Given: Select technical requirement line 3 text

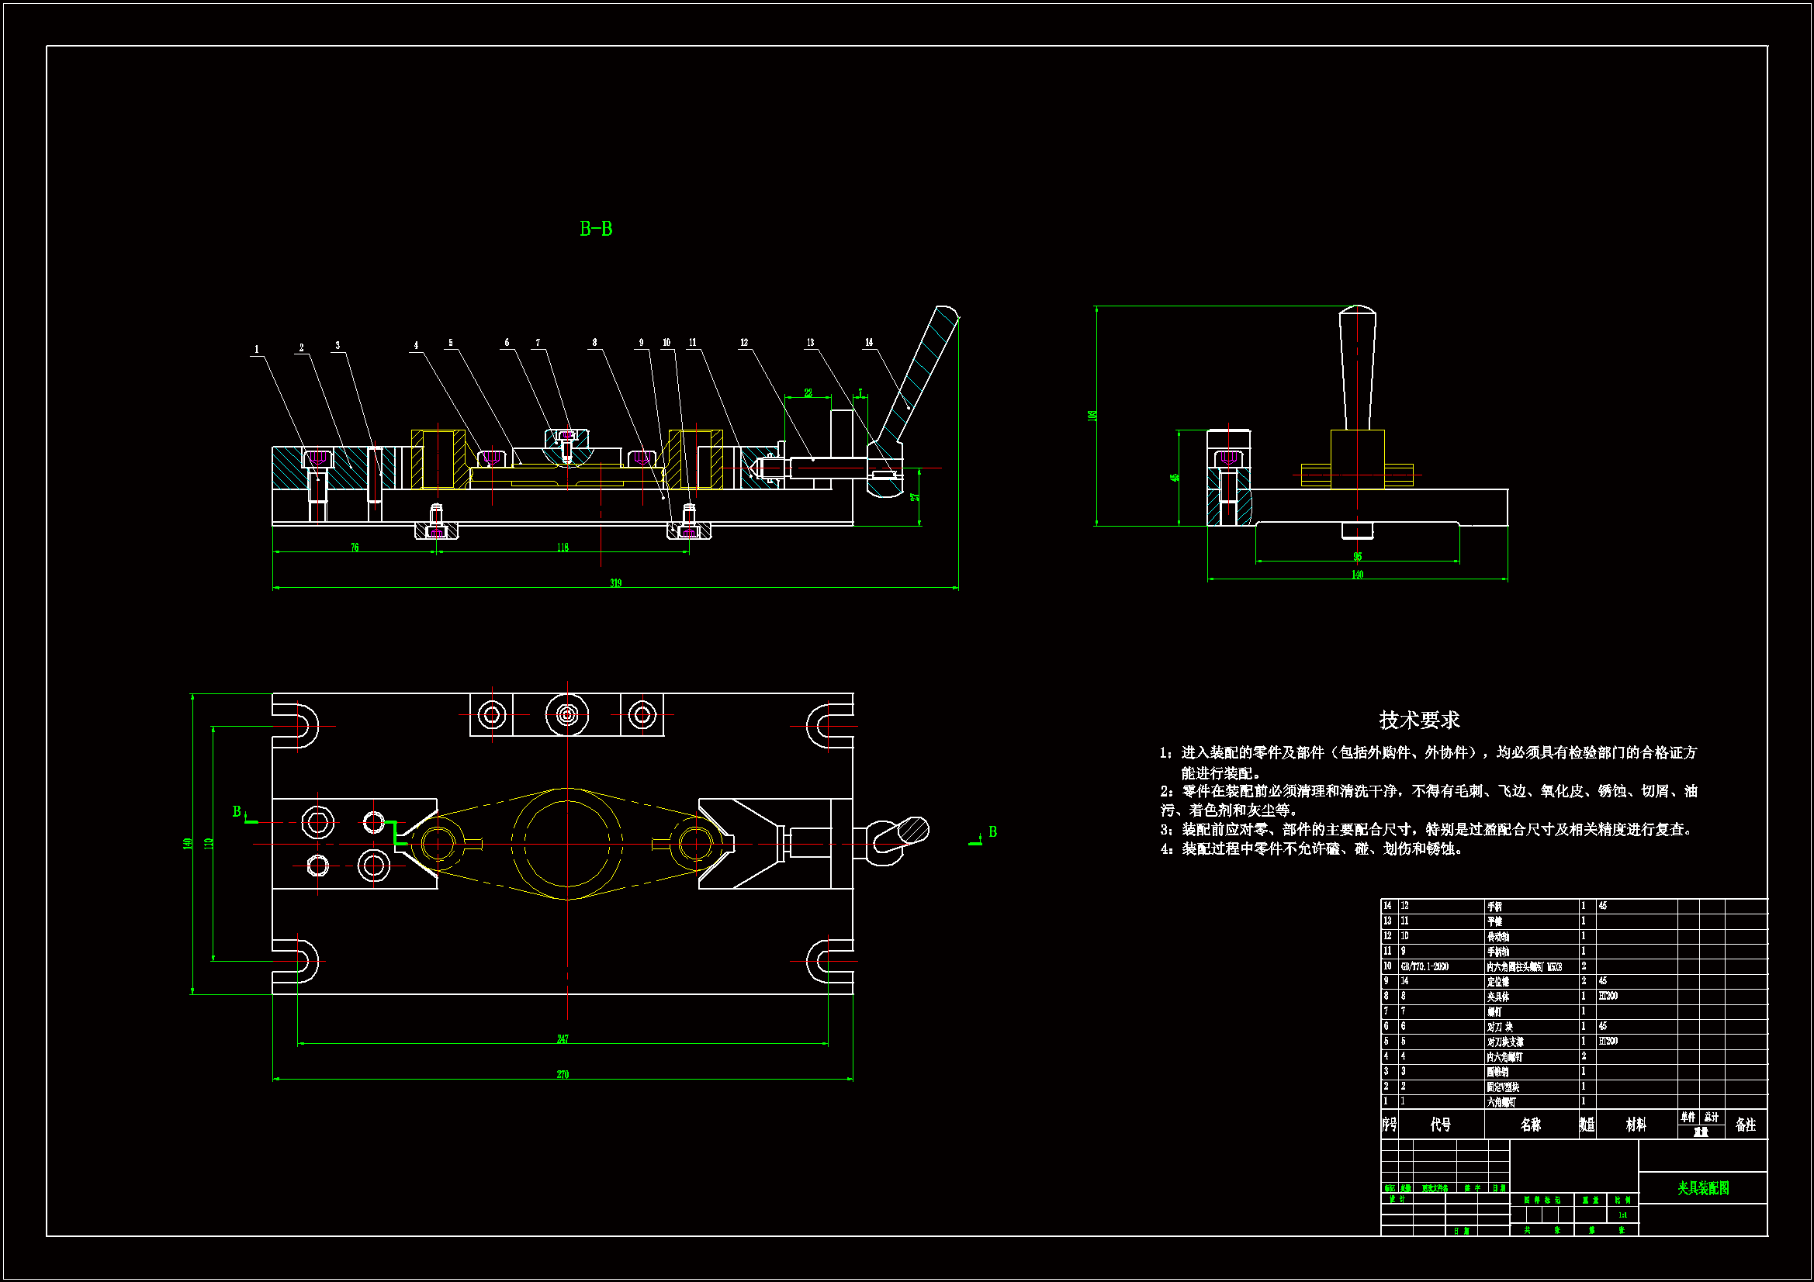Looking at the screenshot, I should 1427,829.
